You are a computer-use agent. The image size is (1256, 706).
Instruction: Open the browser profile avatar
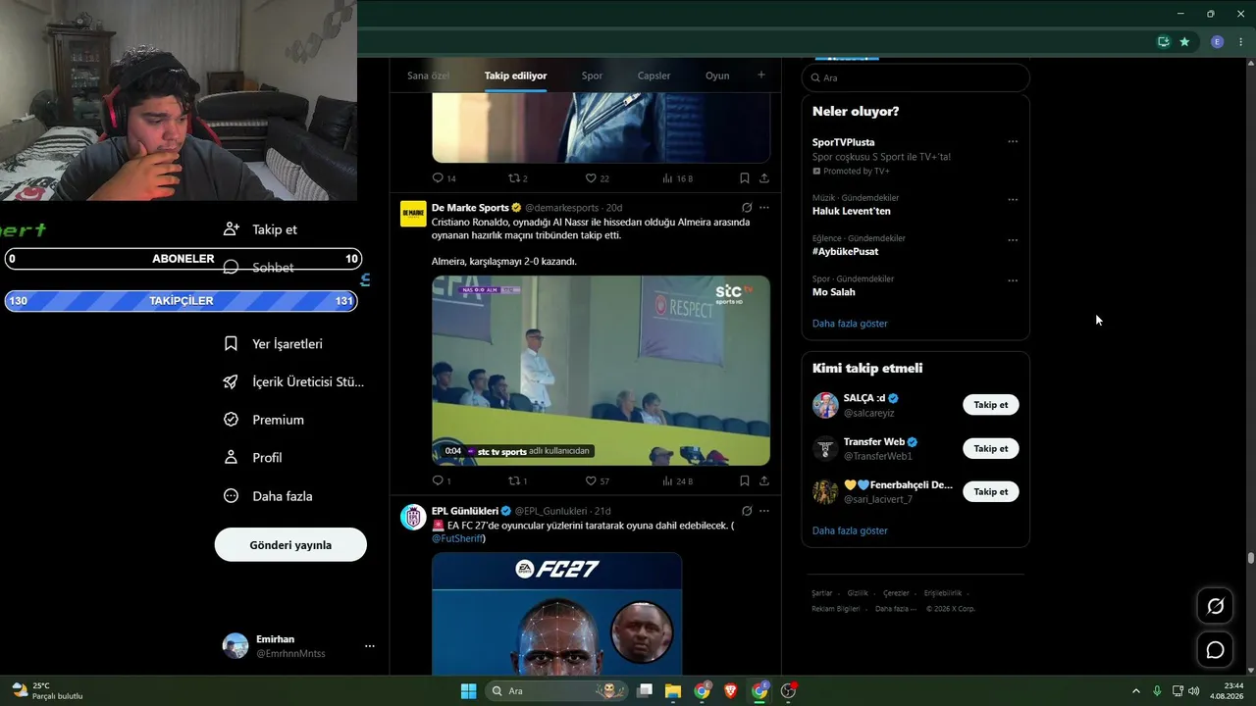click(x=1217, y=42)
